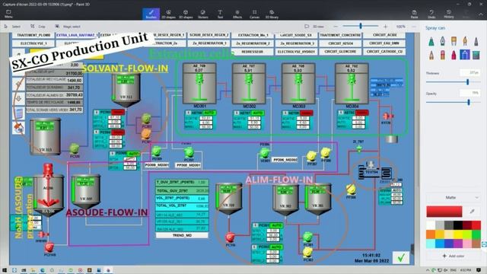Click the REDRESSEUR button

point(252,52)
